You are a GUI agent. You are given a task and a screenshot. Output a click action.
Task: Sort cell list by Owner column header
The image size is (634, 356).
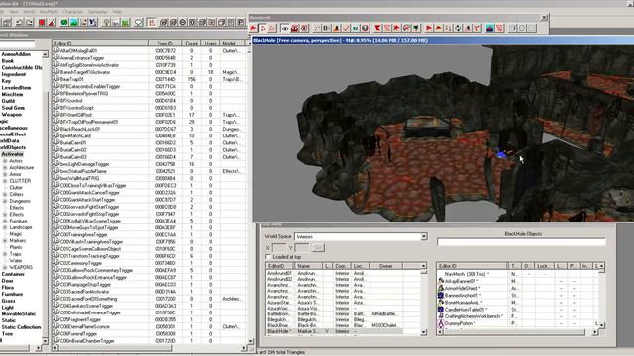point(385,266)
